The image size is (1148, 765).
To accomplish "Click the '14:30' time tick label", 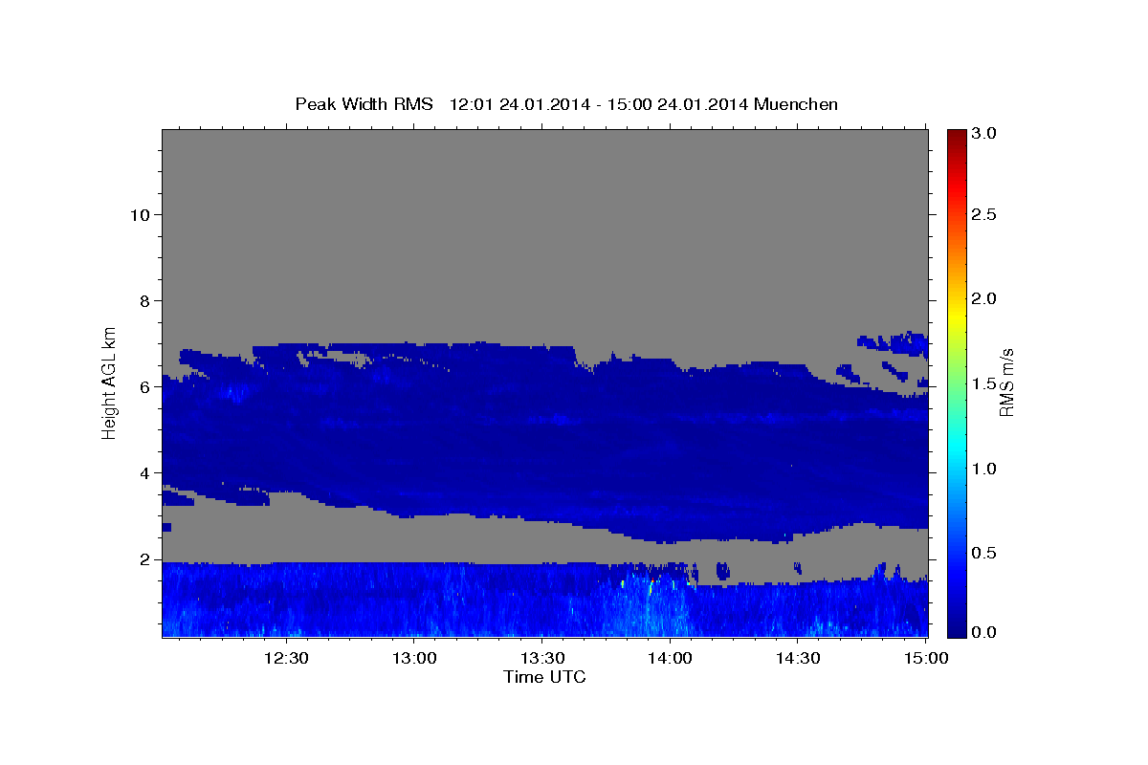I will pos(798,659).
